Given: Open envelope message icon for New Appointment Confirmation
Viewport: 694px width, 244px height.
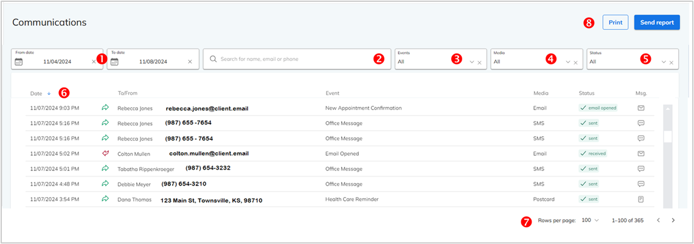Looking at the screenshot, I should [x=641, y=108].
